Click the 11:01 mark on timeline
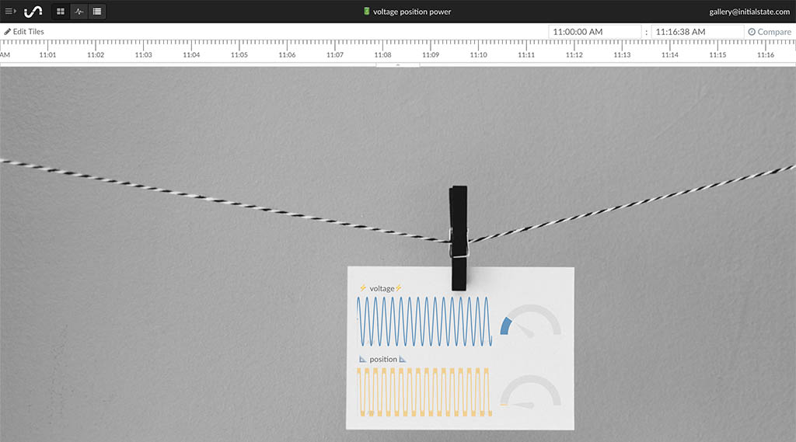Image resolution: width=796 pixels, height=442 pixels. tap(47, 54)
